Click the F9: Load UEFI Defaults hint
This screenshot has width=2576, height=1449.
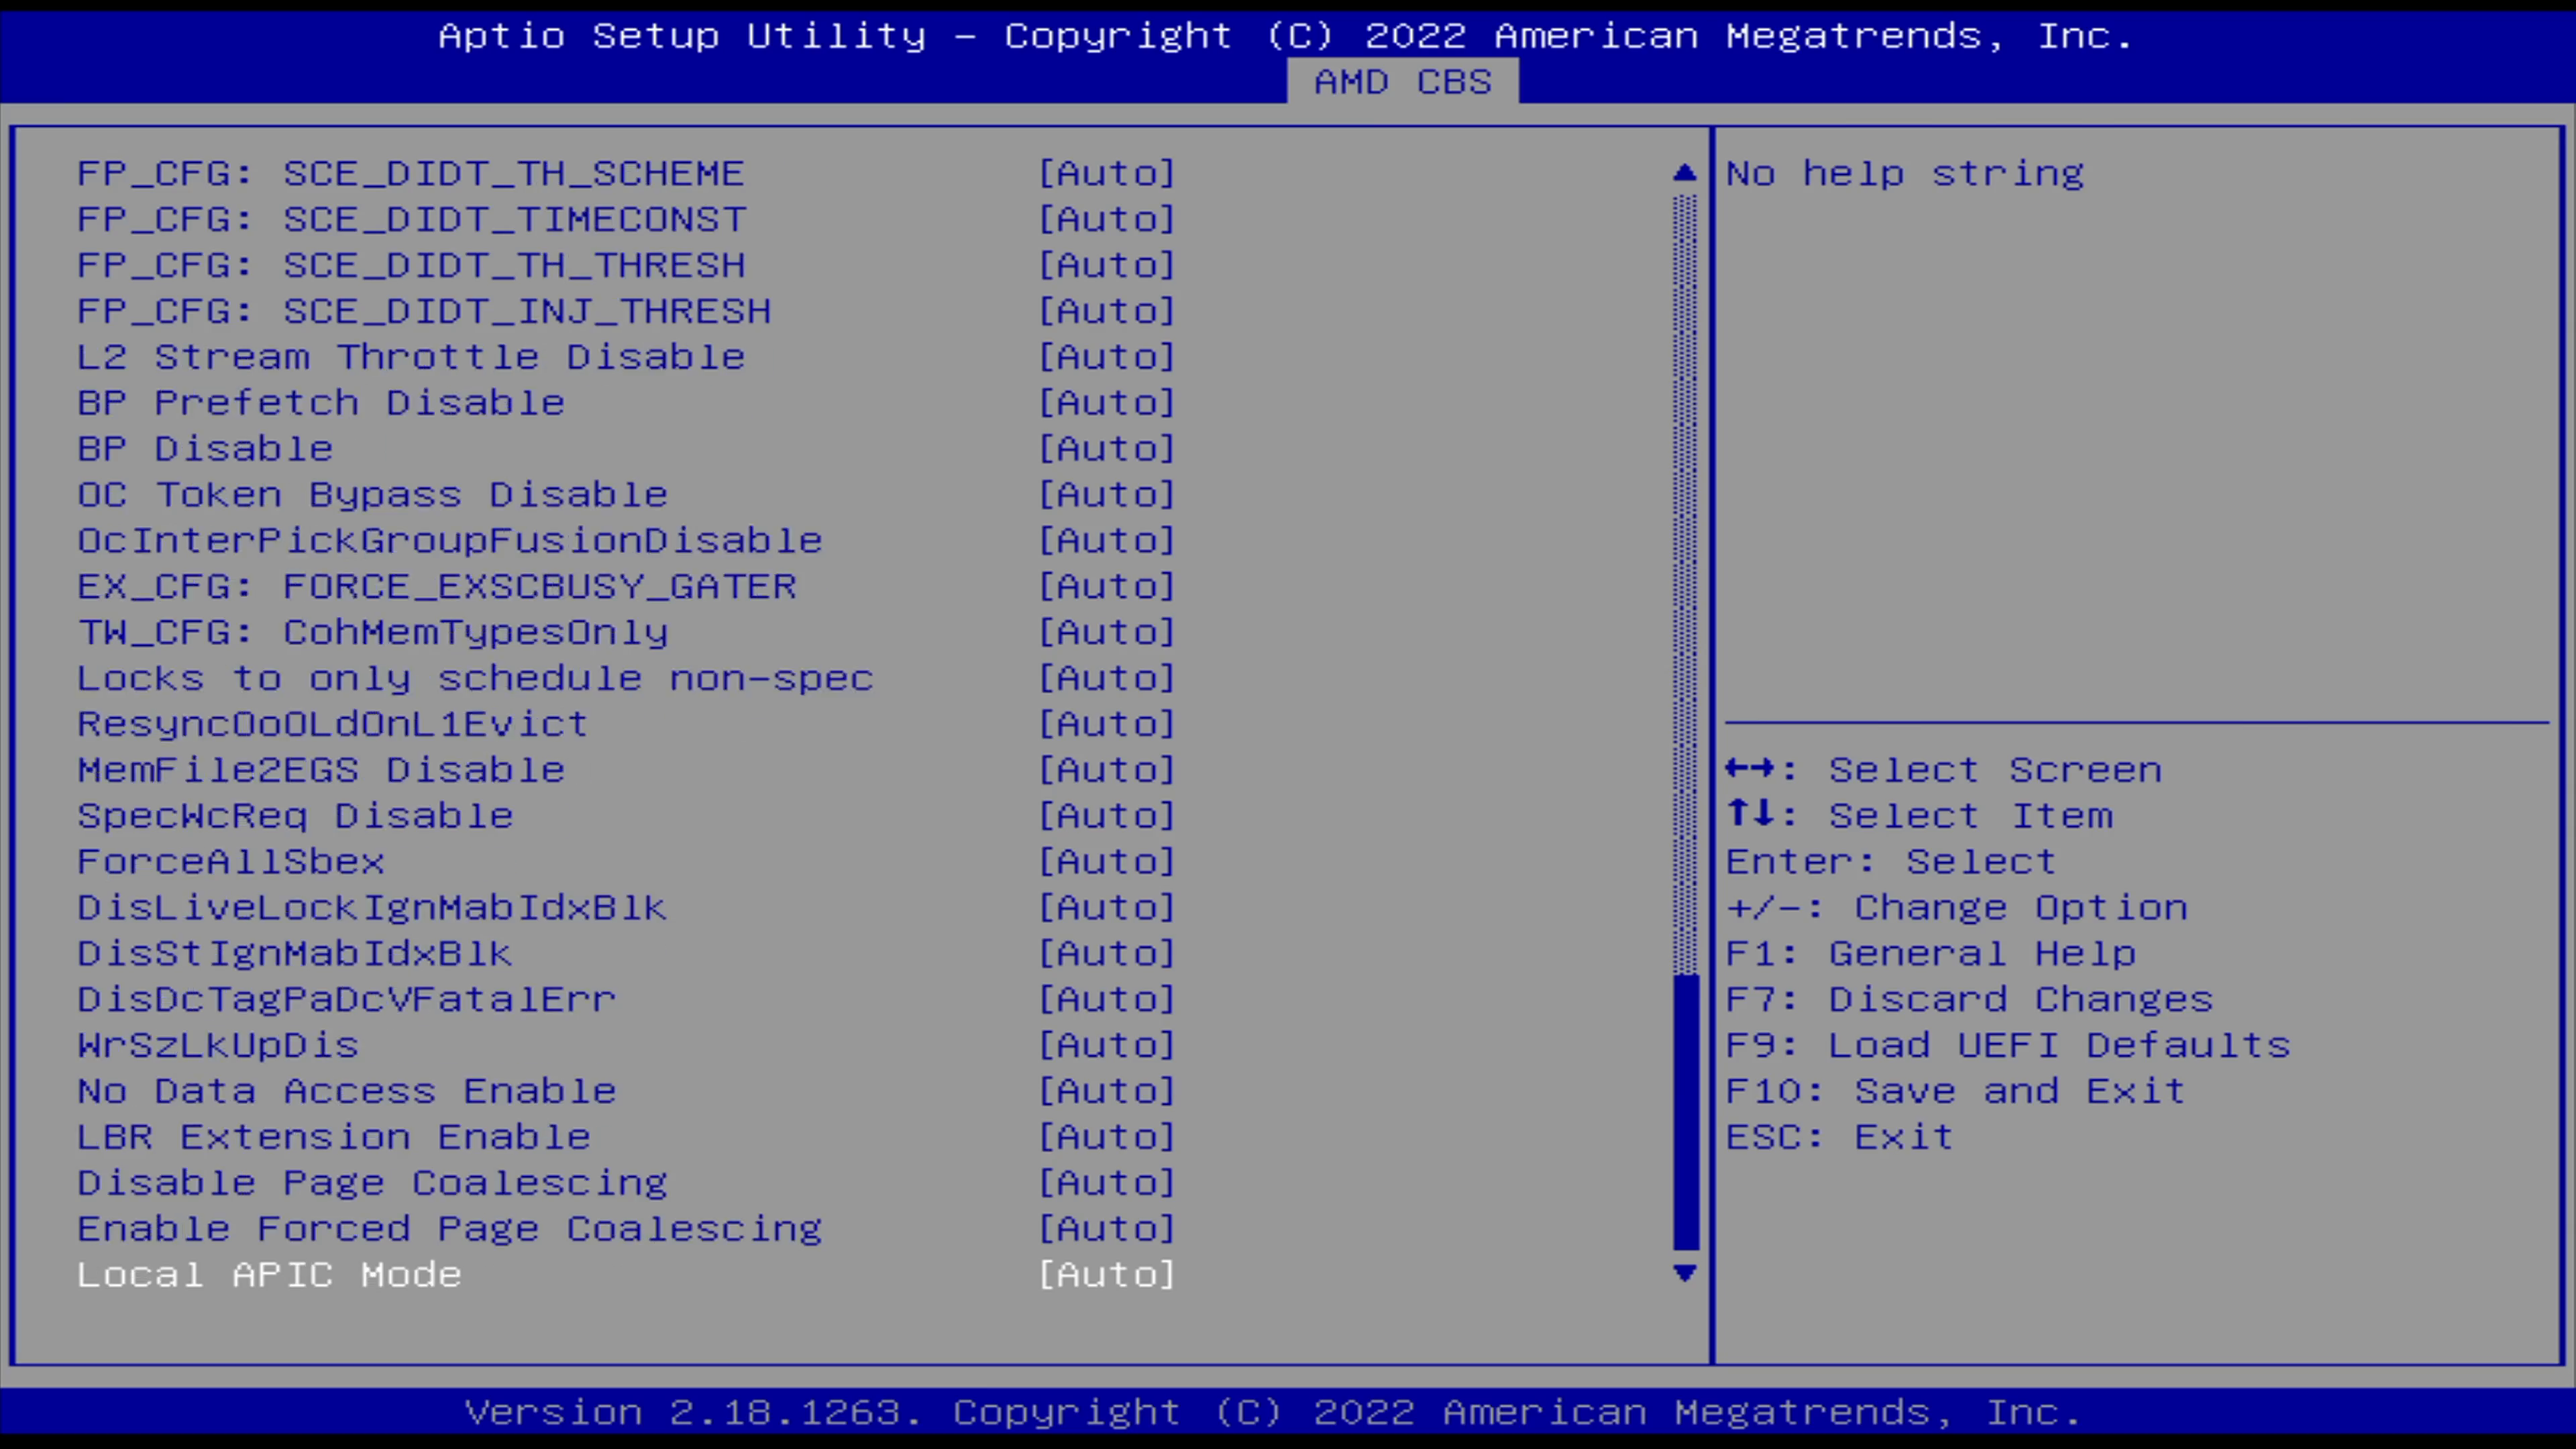(x=2009, y=1046)
